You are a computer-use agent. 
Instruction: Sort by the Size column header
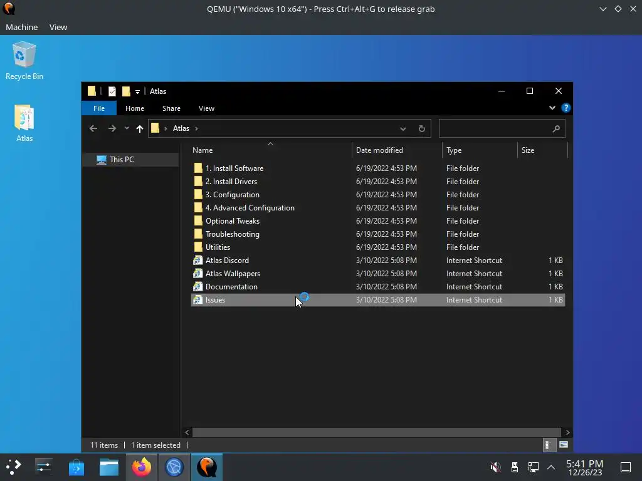tap(542, 150)
